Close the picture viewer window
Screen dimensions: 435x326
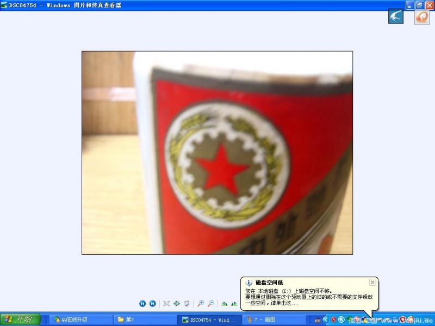(430, 5)
